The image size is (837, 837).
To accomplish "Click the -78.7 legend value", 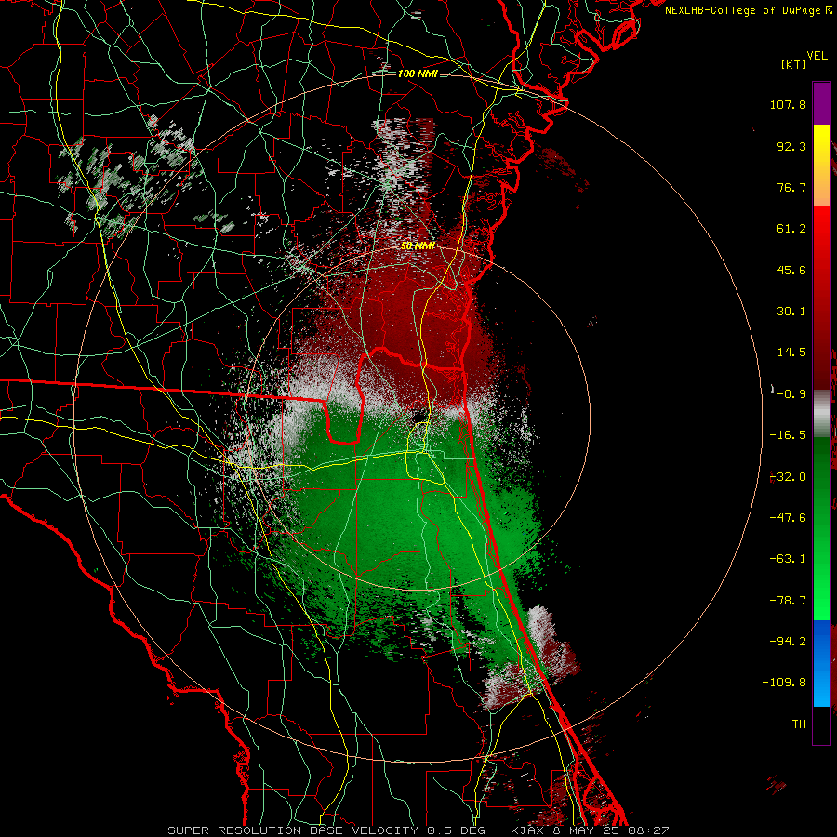I will pos(788,601).
